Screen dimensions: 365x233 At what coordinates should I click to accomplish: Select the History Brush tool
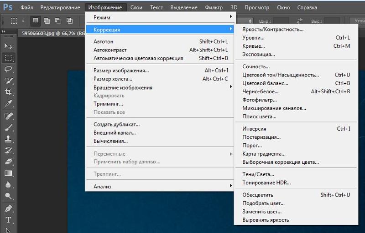pyautogui.click(x=8, y=150)
